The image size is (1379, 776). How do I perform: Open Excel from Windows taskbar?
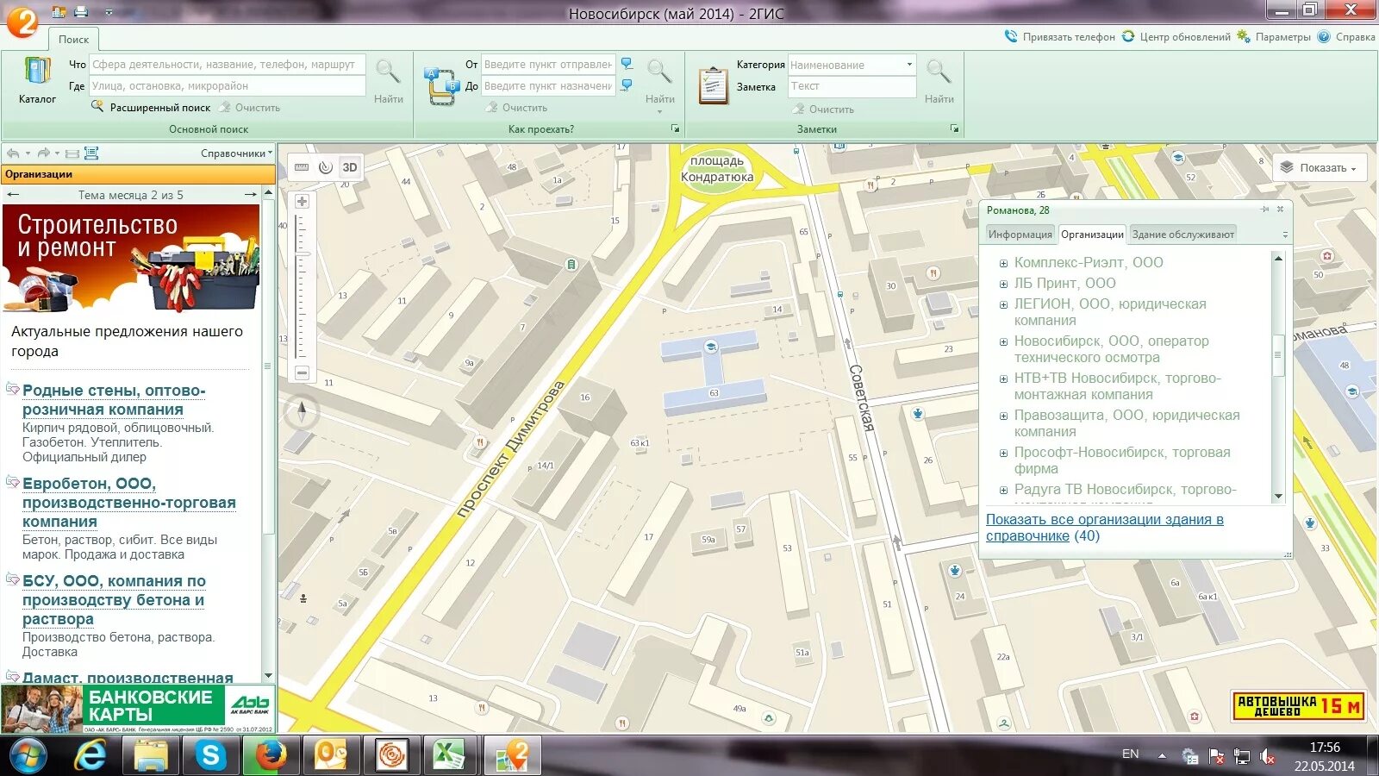450,756
